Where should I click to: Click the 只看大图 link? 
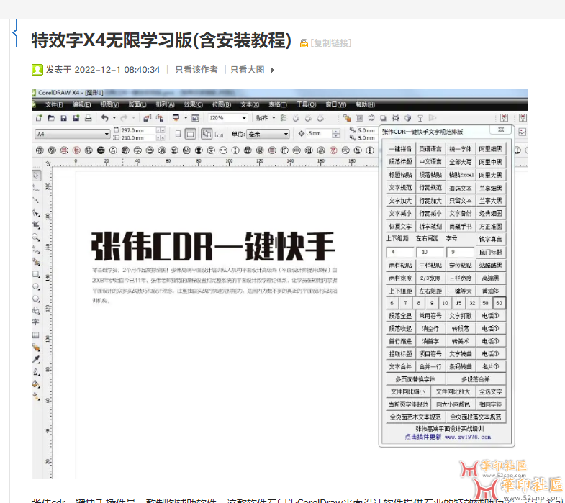pos(247,70)
